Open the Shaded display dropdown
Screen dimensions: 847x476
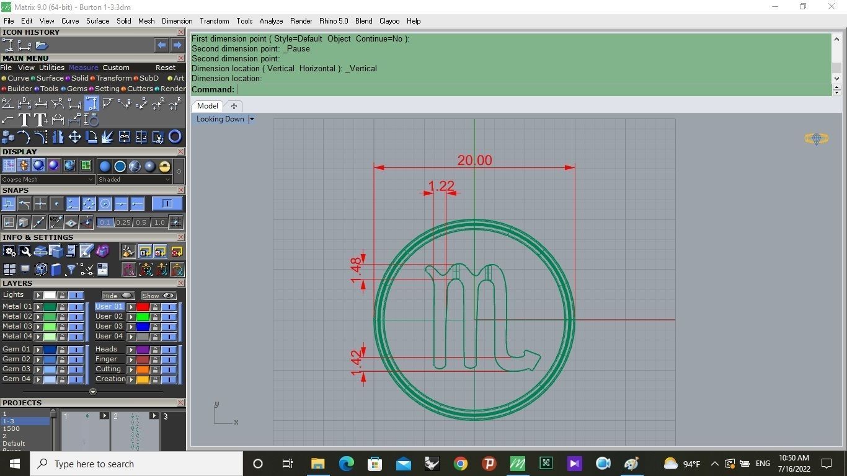pyautogui.click(x=135, y=179)
